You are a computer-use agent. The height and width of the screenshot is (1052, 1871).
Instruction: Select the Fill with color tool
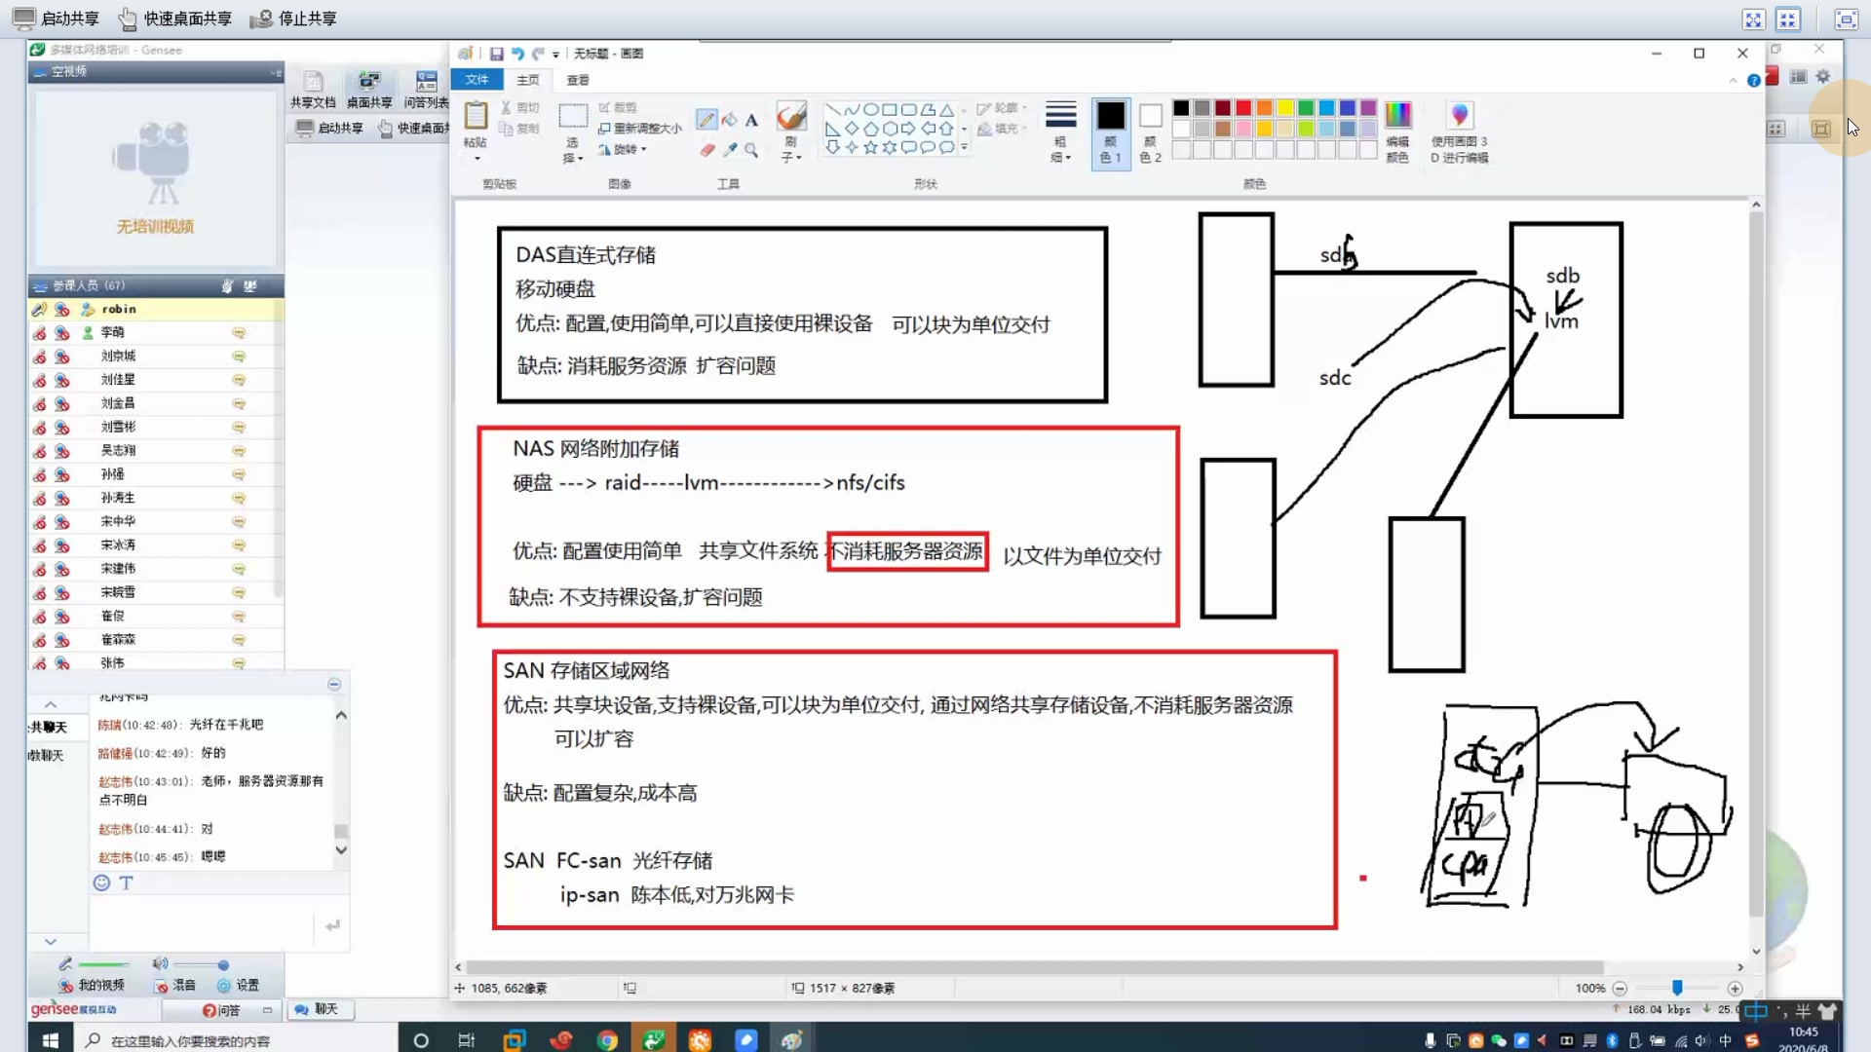point(729,119)
